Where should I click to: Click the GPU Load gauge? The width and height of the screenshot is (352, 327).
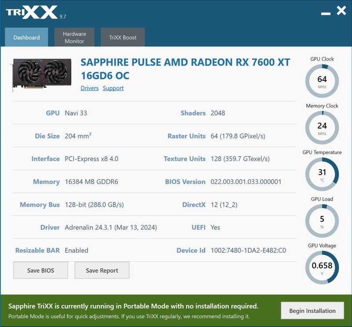(322, 221)
